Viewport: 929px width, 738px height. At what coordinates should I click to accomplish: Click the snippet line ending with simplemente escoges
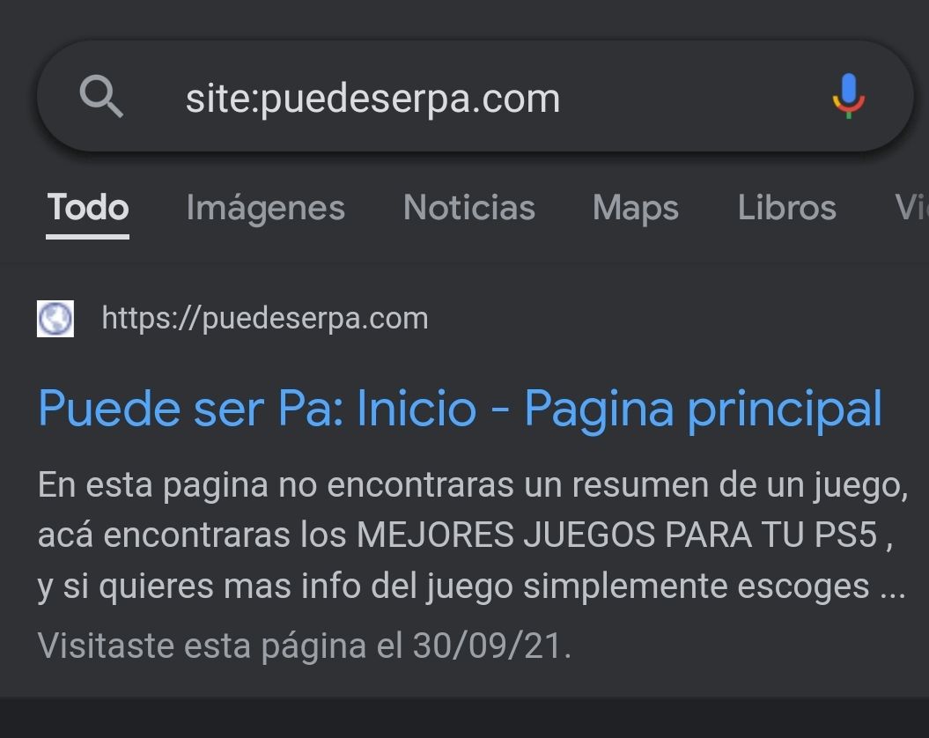click(472, 587)
